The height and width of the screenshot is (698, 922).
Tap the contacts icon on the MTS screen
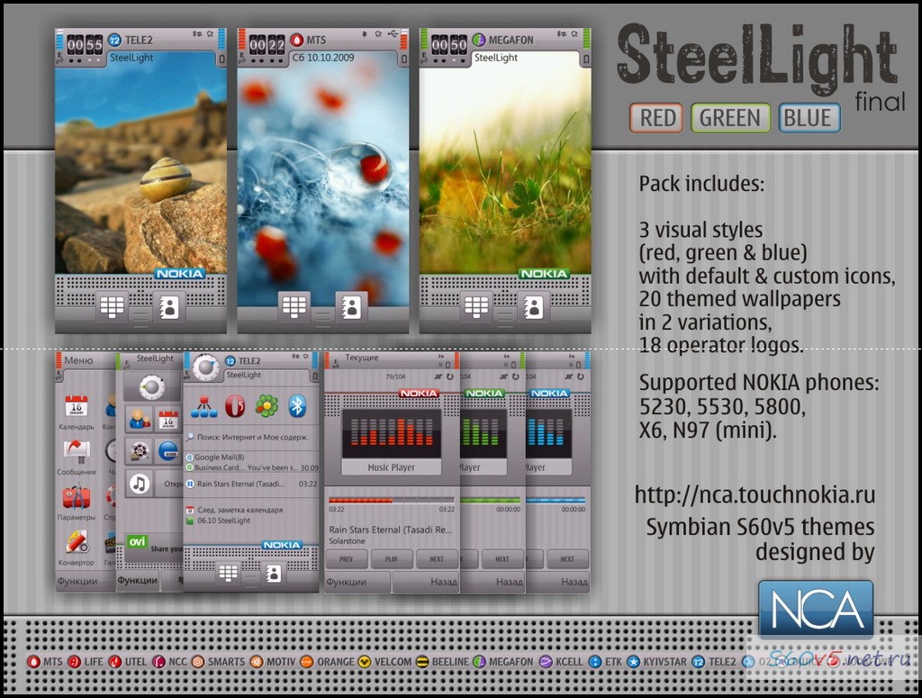coord(351,306)
